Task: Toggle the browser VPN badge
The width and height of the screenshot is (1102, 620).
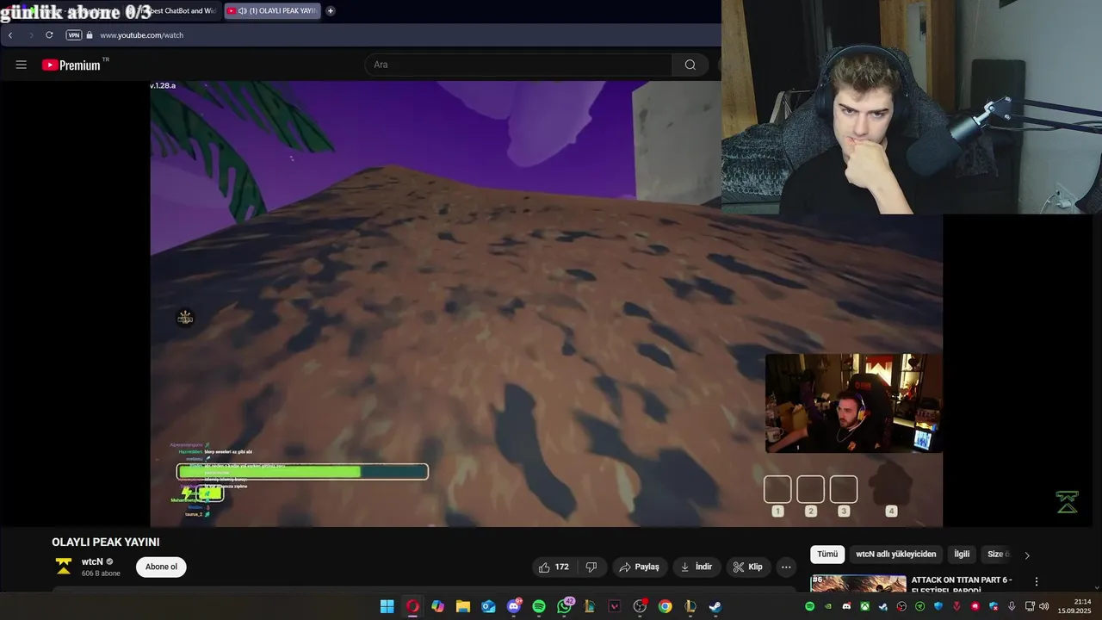Action: [x=74, y=35]
